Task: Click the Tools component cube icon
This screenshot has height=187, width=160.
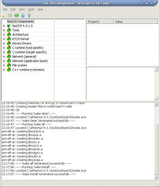Action: point(9,30)
